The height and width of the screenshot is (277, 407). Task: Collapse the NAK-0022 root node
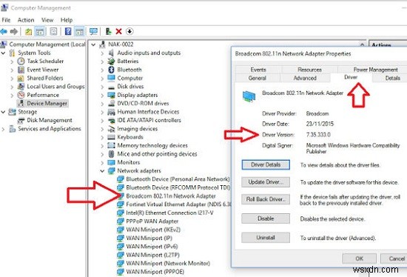point(93,44)
